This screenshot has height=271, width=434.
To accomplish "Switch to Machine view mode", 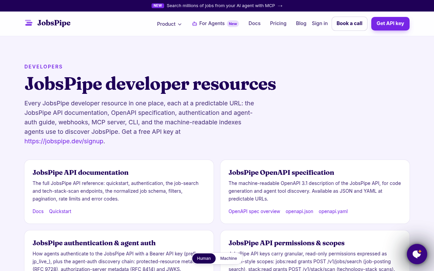I will [x=229, y=258].
